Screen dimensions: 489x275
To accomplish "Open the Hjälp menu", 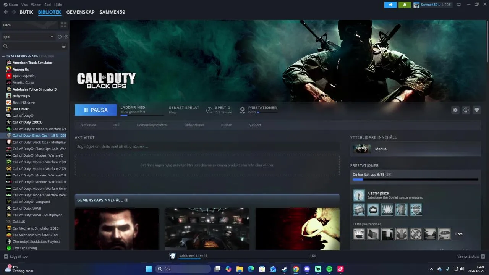I will 58,5.
